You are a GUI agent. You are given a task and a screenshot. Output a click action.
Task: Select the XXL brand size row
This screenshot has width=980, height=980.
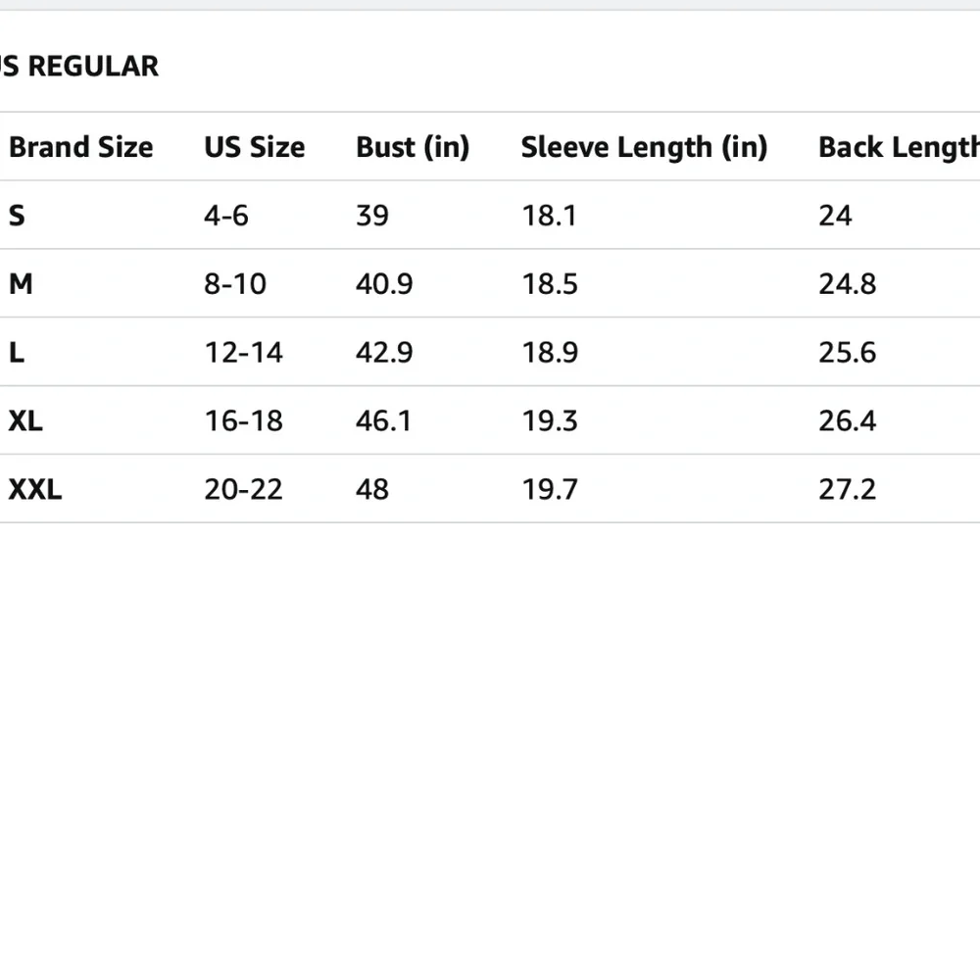click(x=490, y=489)
